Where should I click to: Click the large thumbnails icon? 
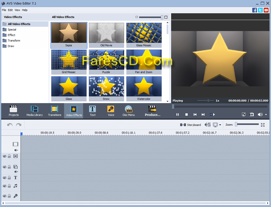pos(166,17)
